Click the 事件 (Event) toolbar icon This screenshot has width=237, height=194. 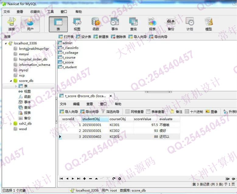(x=115, y=24)
